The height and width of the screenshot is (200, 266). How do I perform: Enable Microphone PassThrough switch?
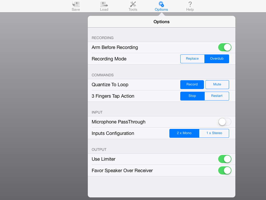(x=225, y=122)
